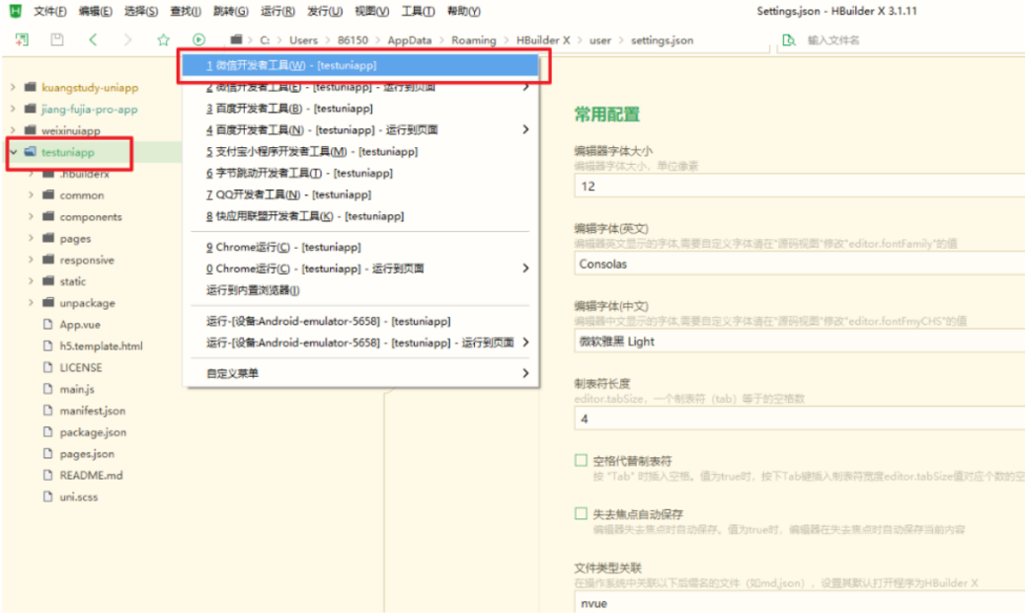Click the testuniapp open folder icon
The width and height of the screenshot is (1025, 613).
(30, 152)
